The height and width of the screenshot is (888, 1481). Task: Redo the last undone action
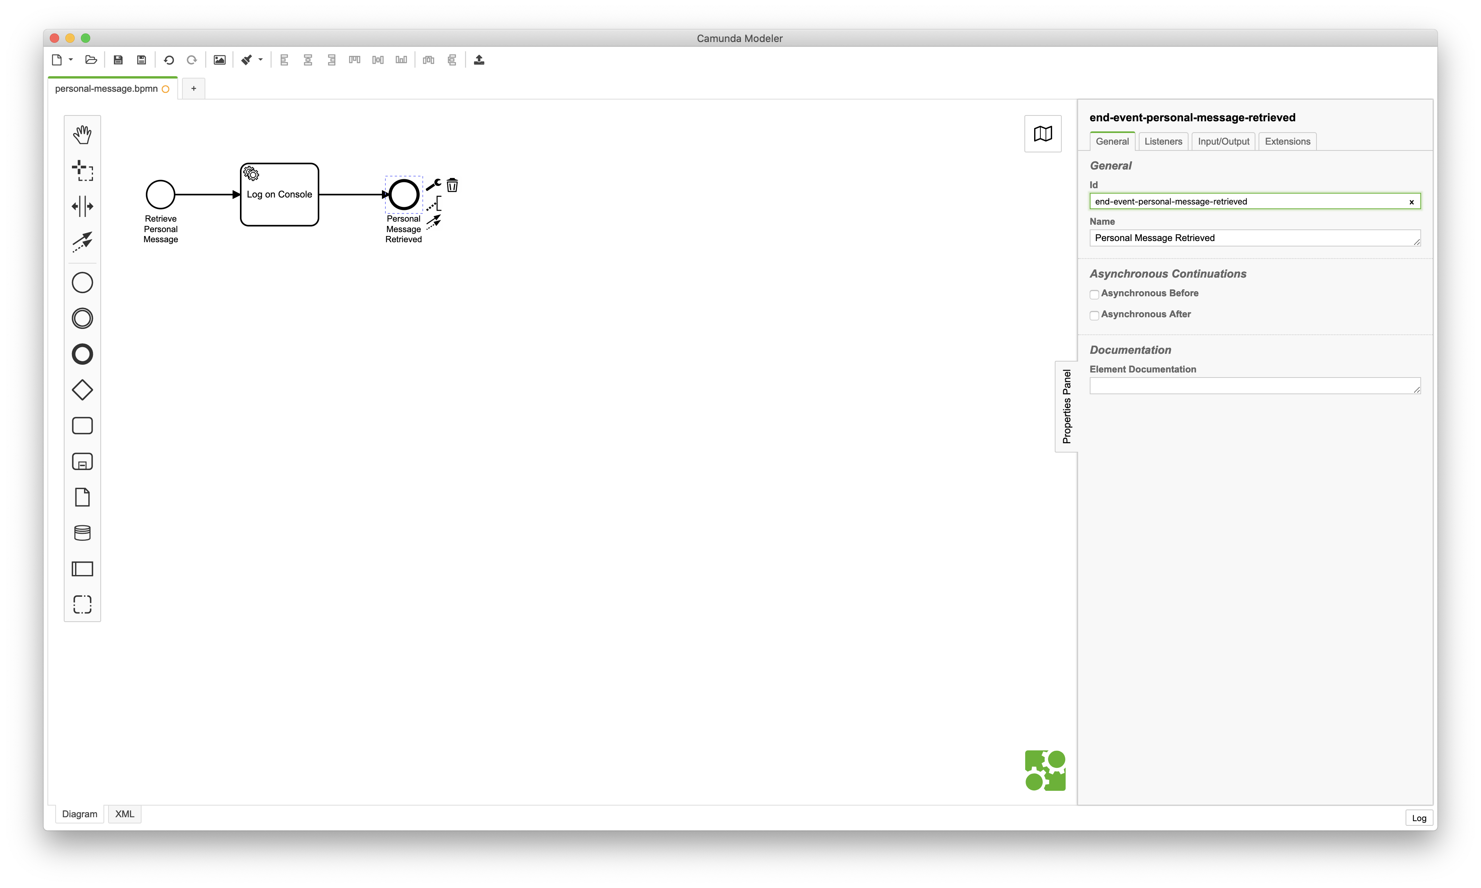(x=192, y=60)
